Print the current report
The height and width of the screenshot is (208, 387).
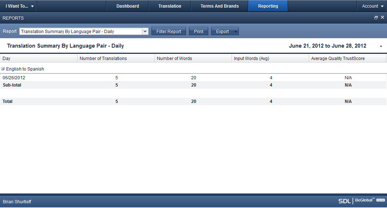pyautogui.click(x=198, y=32)
